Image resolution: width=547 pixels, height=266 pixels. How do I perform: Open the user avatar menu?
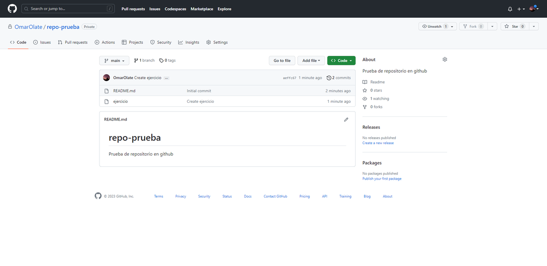[x=534, y=9]
